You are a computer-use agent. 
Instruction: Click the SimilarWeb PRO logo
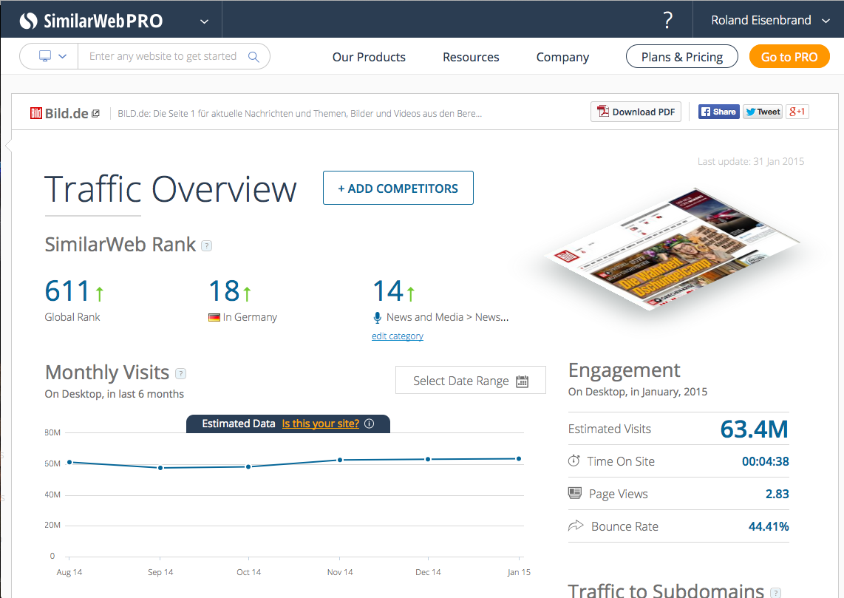[91, 21]
